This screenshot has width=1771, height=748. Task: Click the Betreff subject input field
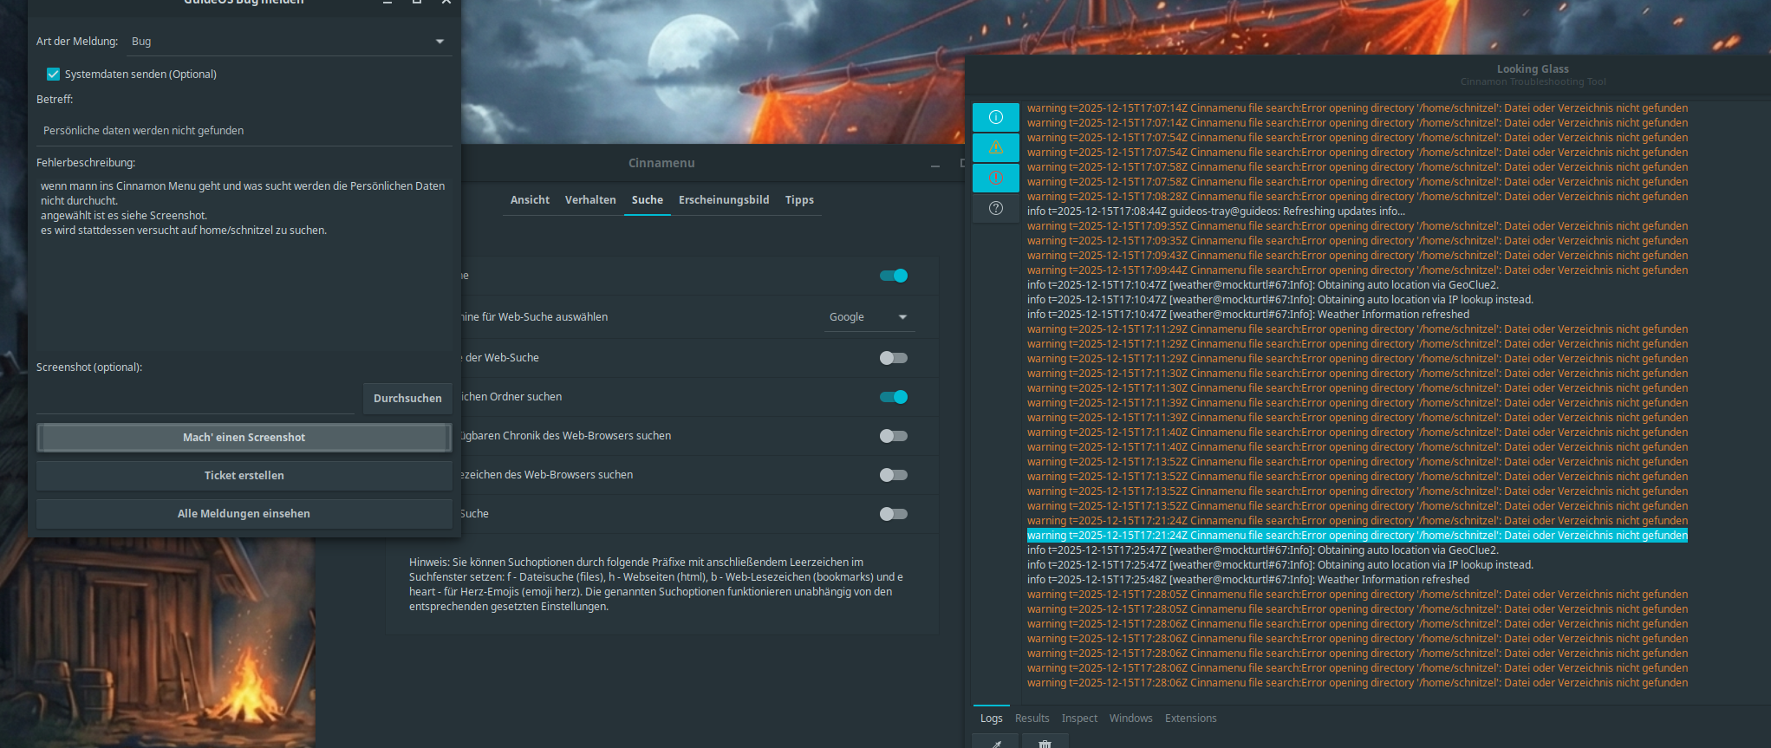pyautogui.click(x=244, y=131)
